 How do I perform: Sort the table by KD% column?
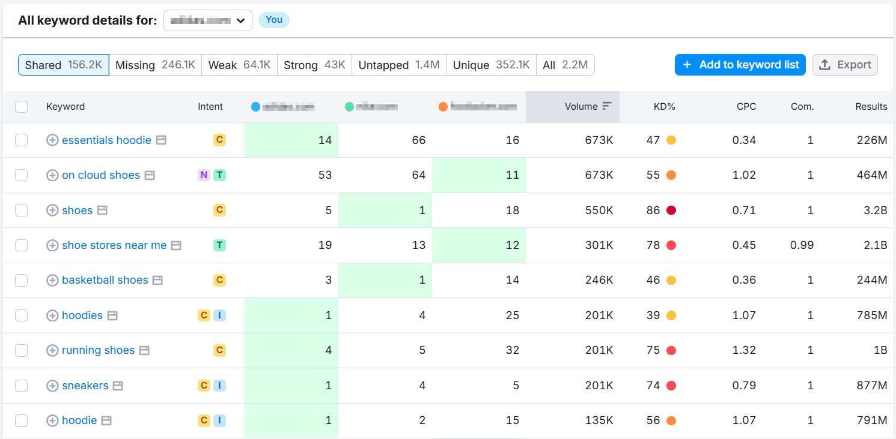pos(664,107)
